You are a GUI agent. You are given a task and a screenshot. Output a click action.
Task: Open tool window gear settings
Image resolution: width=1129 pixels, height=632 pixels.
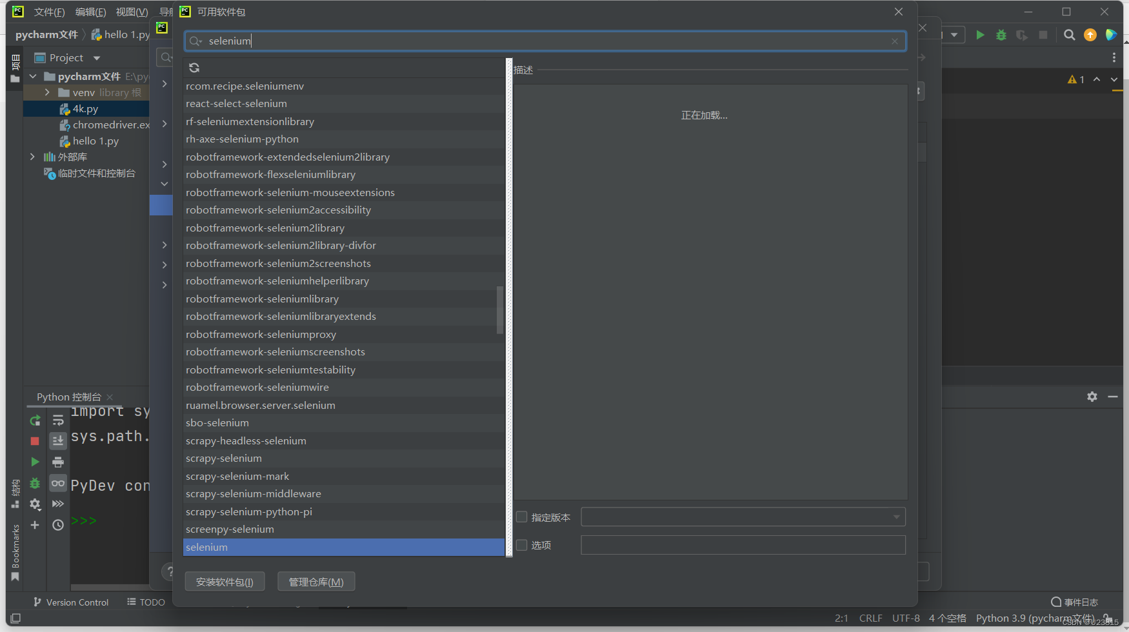tap(1092, 397)
